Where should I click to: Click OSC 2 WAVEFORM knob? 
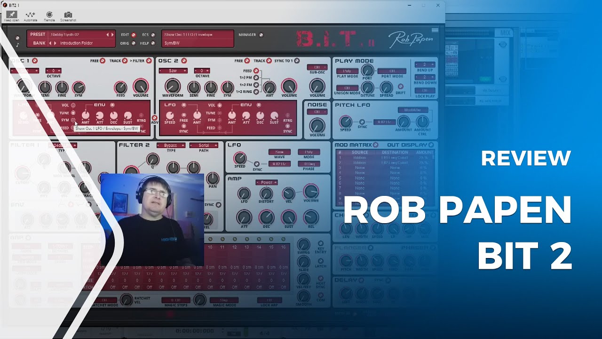click(x=172, y=86)
